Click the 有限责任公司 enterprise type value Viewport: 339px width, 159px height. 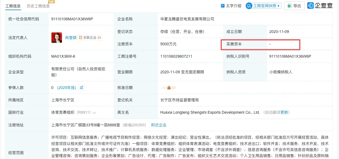78,72
